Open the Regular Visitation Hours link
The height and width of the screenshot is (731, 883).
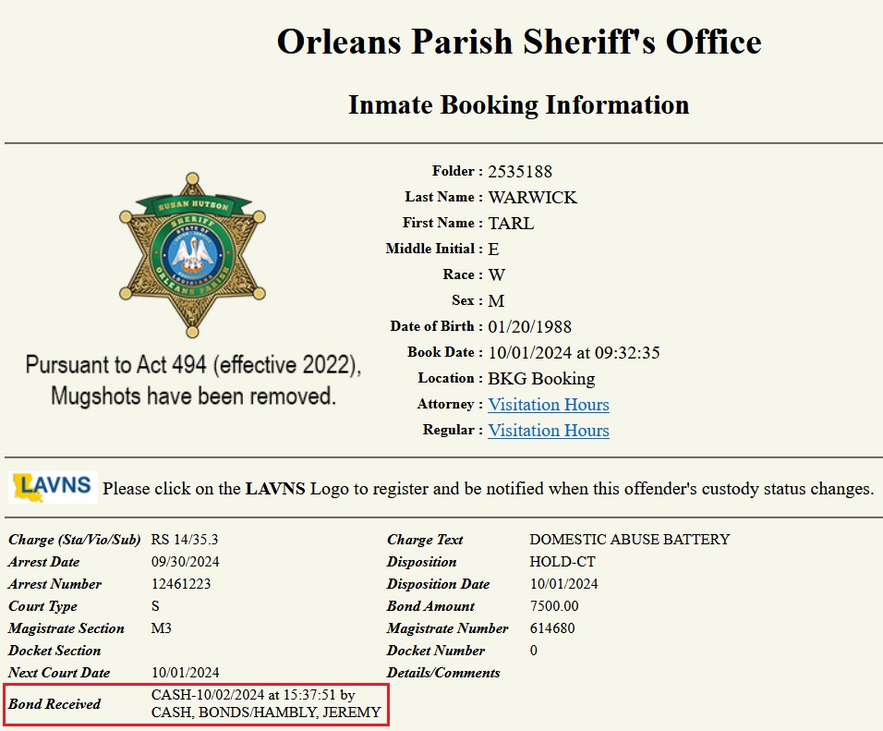(x=549, y=431)
